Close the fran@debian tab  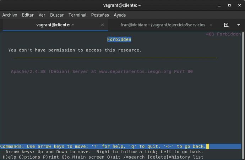point(211,25)
